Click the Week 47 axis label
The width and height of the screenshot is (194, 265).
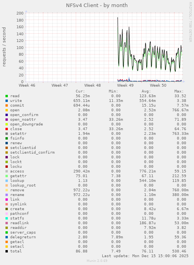(60, 85)
